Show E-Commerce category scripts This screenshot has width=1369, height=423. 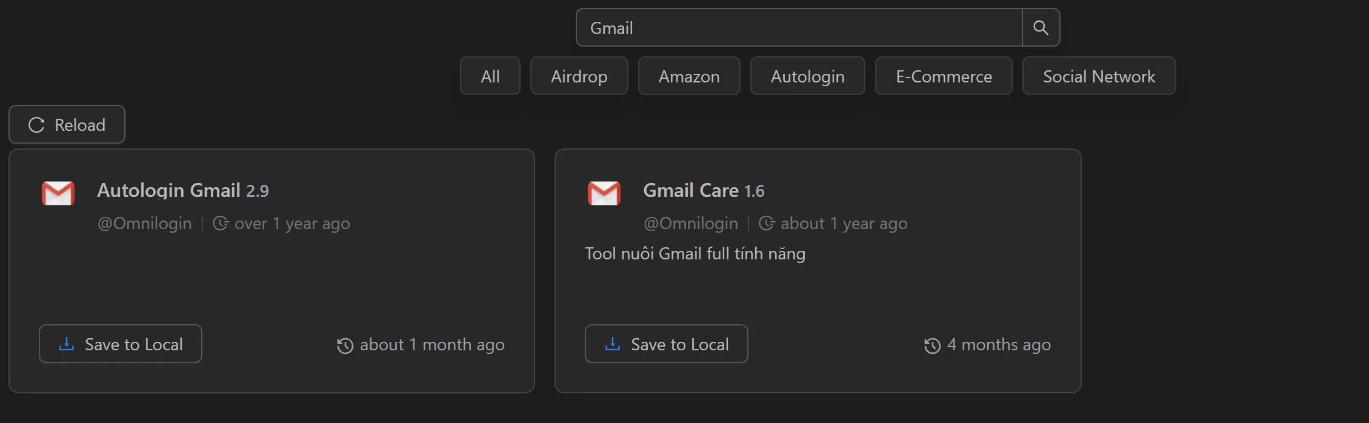944,76
